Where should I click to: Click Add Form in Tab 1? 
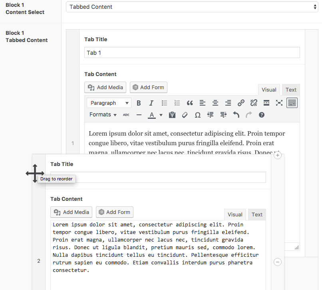[149, 88]
